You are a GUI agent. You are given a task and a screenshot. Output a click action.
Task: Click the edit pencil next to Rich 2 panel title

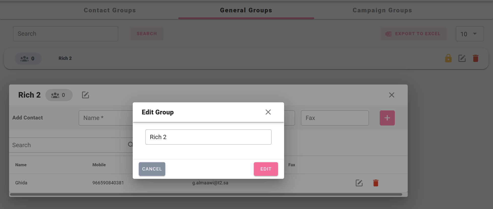point(86,95)
